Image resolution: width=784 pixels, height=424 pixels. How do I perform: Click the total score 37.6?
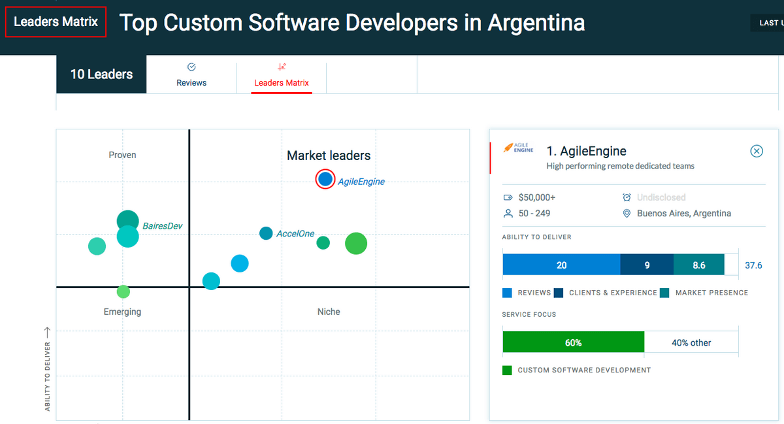click(x=753, y=265)
